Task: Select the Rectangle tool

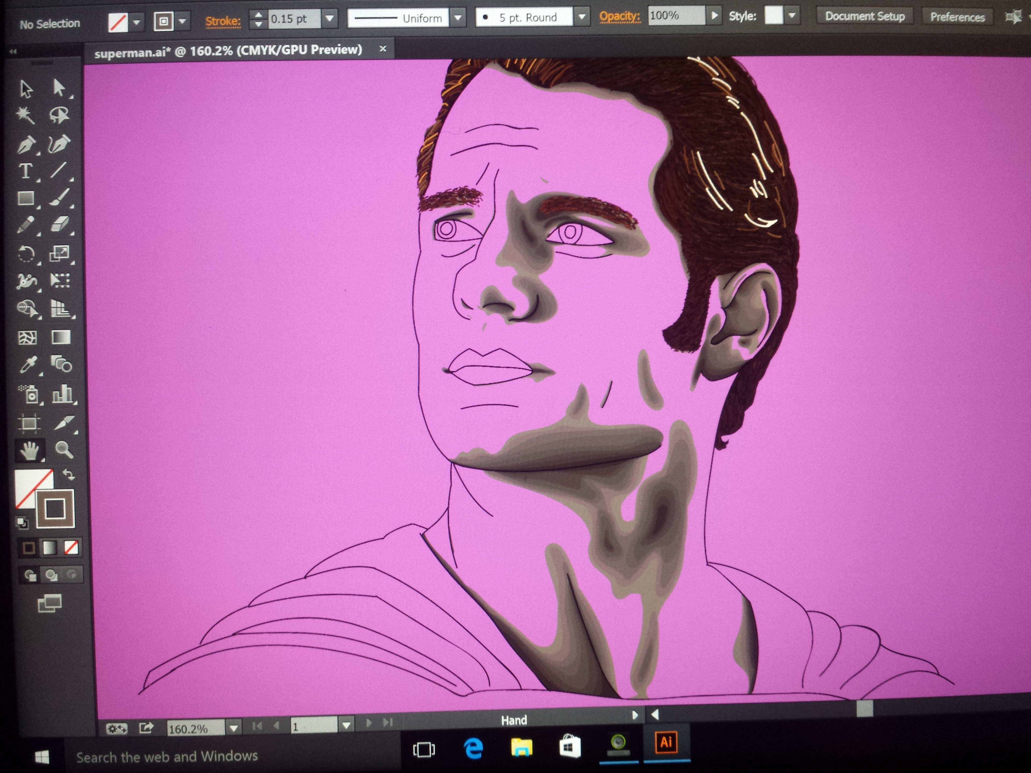Action: (26, 199)
